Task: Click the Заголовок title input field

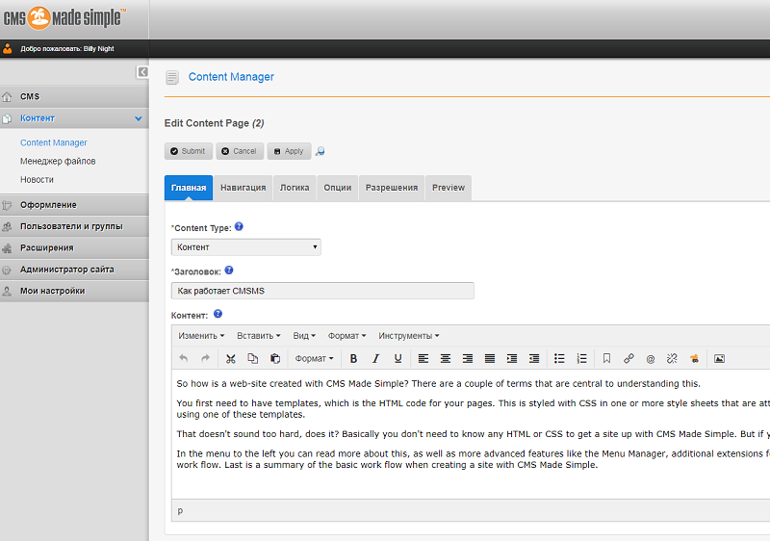Action: 322,291
